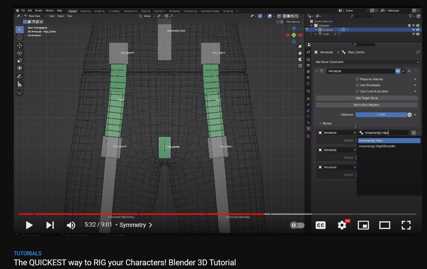This screenshot has width=427, height=269.
Task: Toggle closed captions CC button
Action: tap(320, 225)
